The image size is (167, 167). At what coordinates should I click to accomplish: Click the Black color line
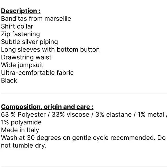(9, 80)
